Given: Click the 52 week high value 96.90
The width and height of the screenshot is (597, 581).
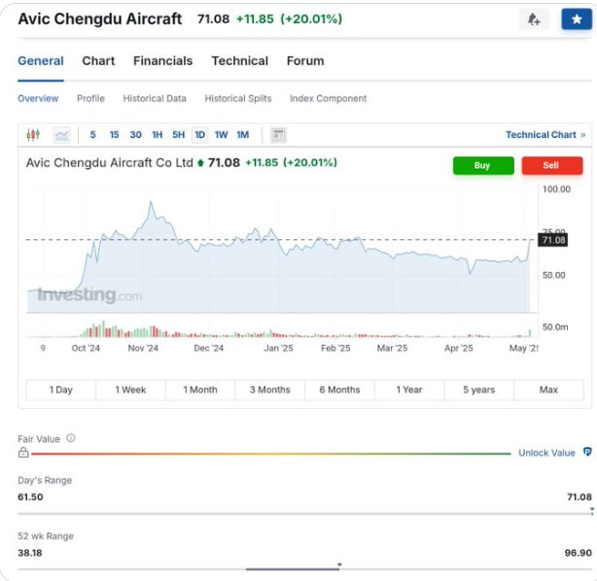Looking at the screenshot, I should pyautogui.click(x=578, y=553).
